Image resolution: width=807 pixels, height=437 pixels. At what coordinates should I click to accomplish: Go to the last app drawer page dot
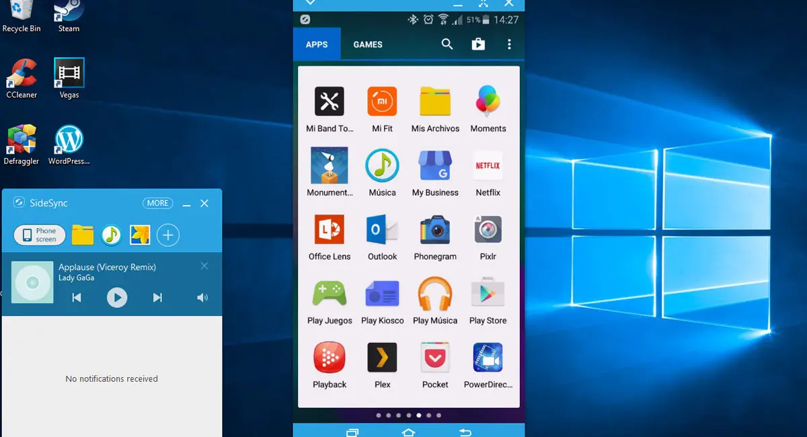pos(439,415)
